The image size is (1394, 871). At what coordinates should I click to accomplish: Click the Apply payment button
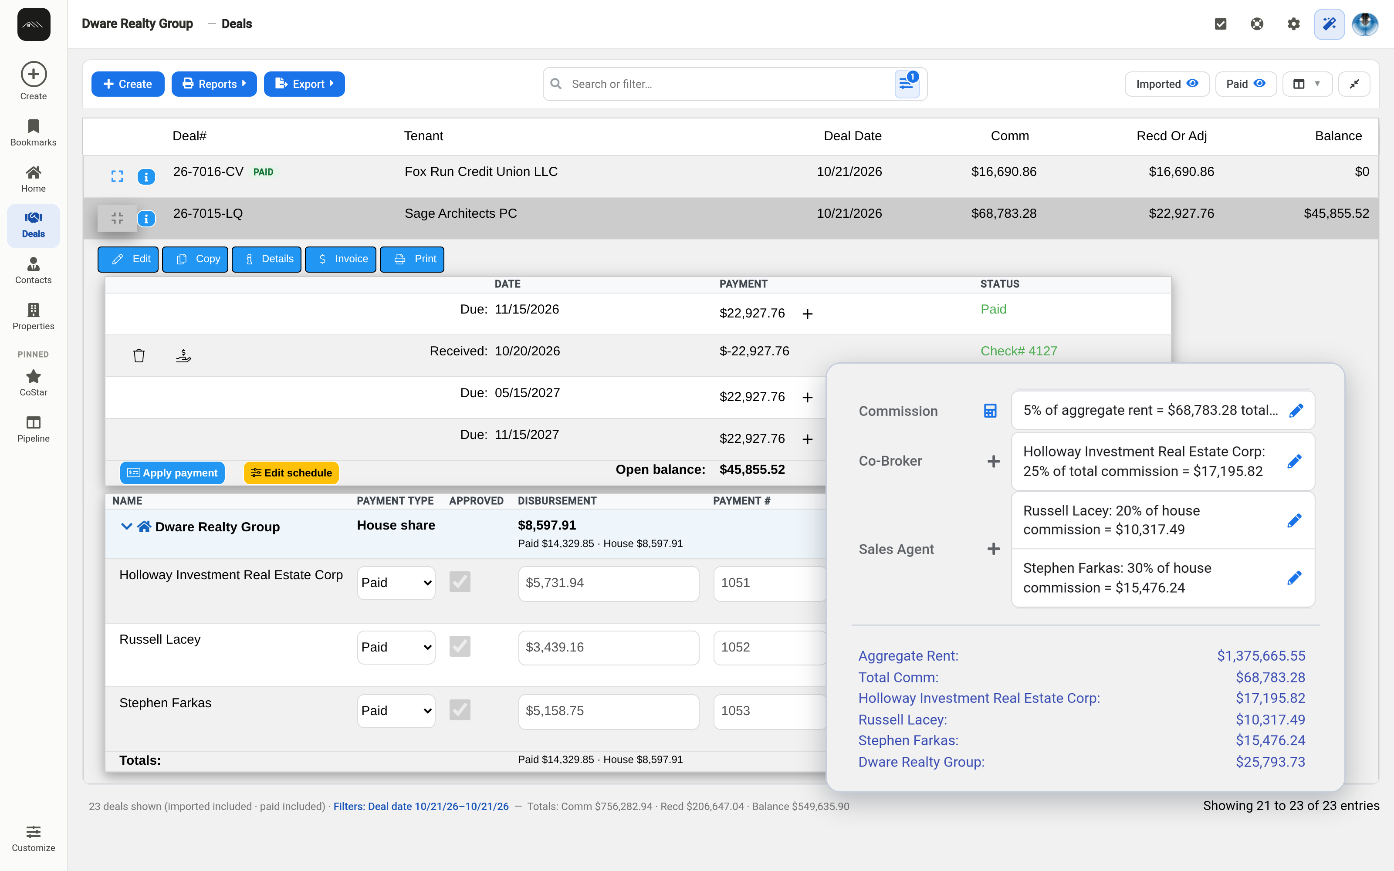[x=172, y=473]
